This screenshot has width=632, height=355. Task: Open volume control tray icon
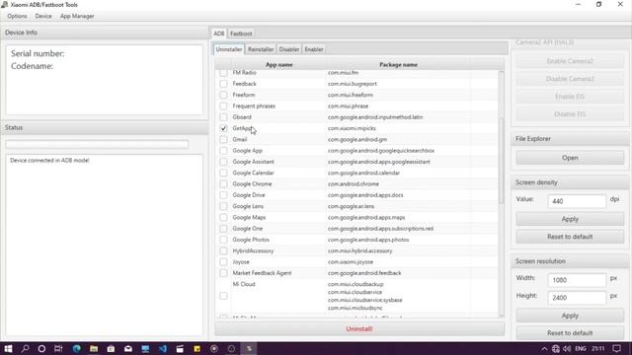point(567,348)
